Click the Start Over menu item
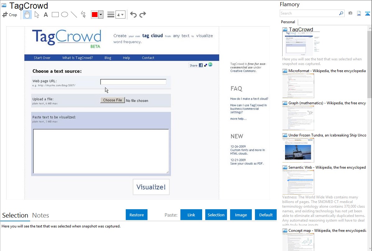 click(42, 58)
